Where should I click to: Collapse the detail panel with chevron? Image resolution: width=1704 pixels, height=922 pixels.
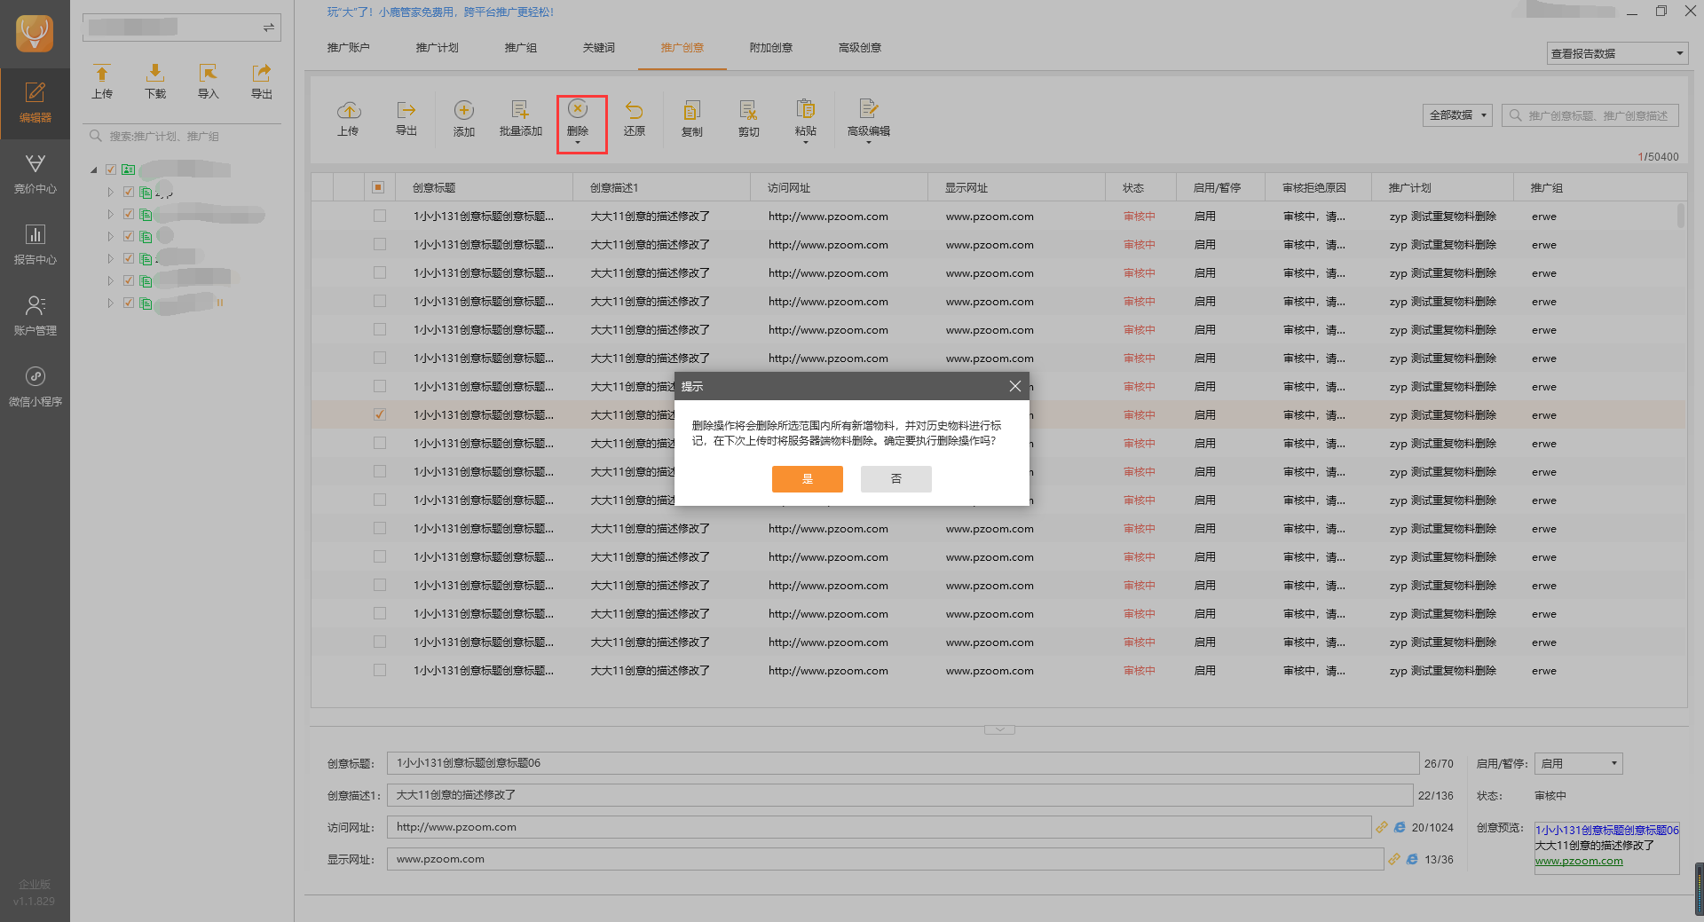[999, 729]
